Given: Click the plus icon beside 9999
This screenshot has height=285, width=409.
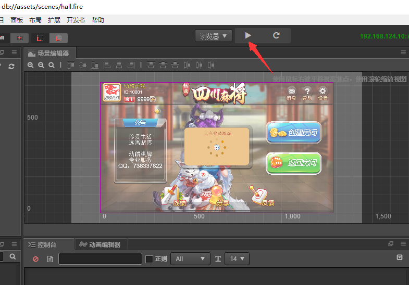Looking at the screenshot, I should click(153, 99).
